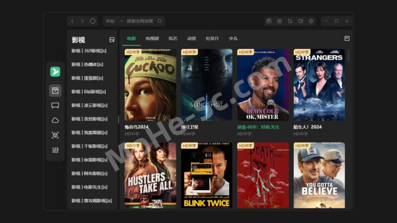Click the icon beside the 影视 header

point(112,40)
